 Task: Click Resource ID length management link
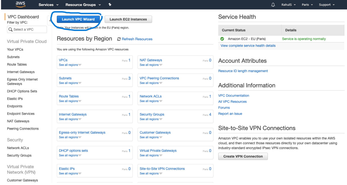(x=243, y=71)
